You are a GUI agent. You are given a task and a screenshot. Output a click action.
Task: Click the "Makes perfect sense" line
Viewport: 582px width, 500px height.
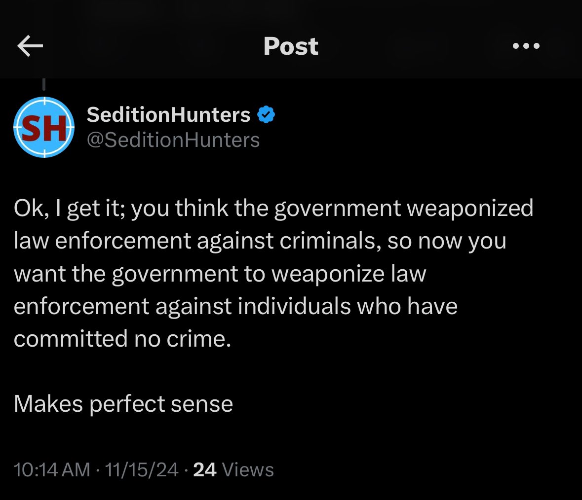(123, 404)
